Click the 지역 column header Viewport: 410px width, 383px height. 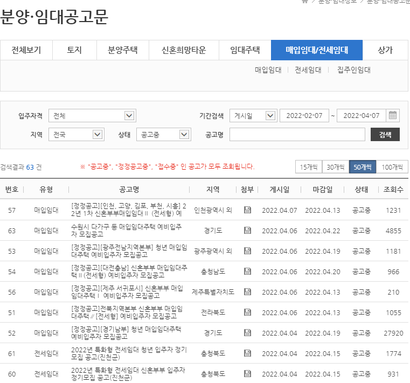point(213,189)
